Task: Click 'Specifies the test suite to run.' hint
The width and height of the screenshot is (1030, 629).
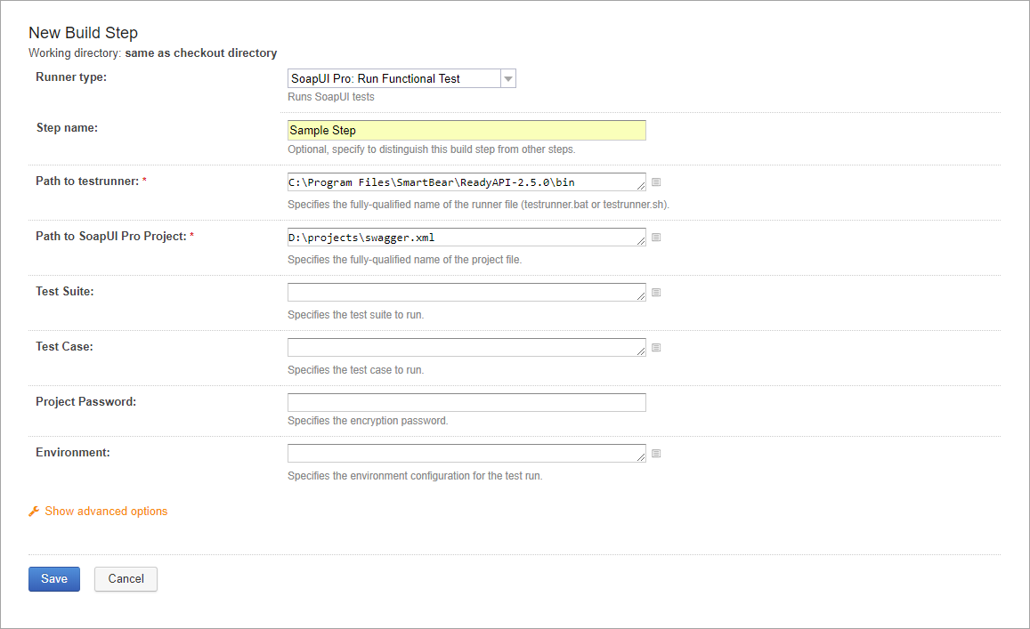Action: [x=355, y=315]
